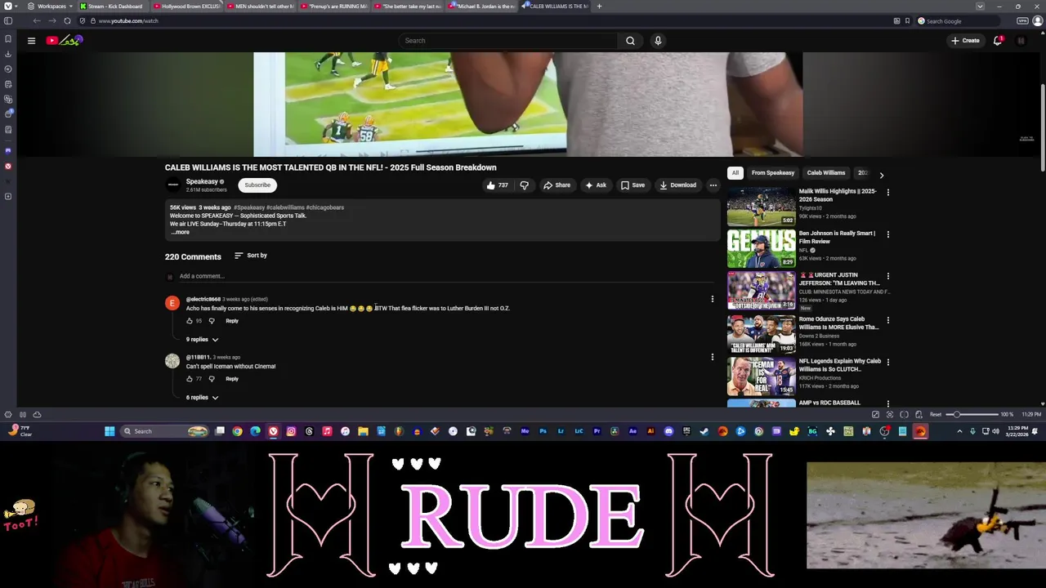Dislike the @11BB11 comment

[212, 379]
